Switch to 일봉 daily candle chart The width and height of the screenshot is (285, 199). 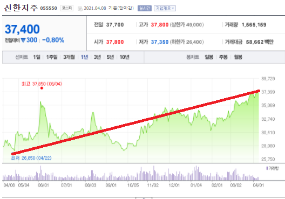tap(209, 57)
